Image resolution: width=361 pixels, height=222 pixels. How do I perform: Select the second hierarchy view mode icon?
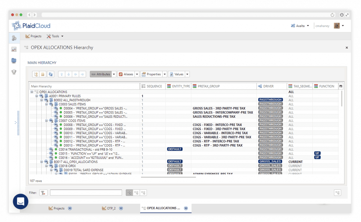click(136, 193)
